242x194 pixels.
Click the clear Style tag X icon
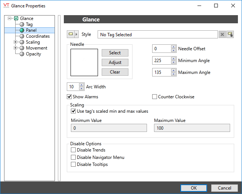click(222, 34)
